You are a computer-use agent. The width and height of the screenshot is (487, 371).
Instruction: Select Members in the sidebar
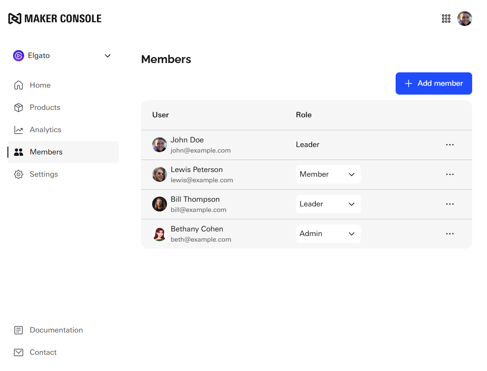coord(46,152)
